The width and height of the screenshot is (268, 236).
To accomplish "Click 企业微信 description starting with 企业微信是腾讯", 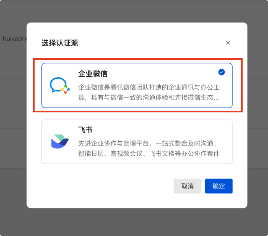I will pyautogui.click(x=149, y=88).
